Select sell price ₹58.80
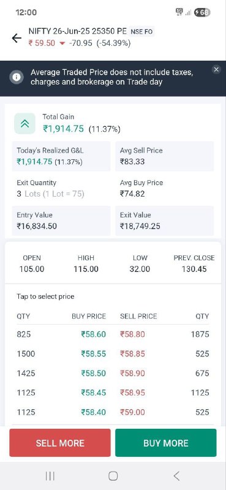The image size is (226, 490). click(x=132, y=334)
